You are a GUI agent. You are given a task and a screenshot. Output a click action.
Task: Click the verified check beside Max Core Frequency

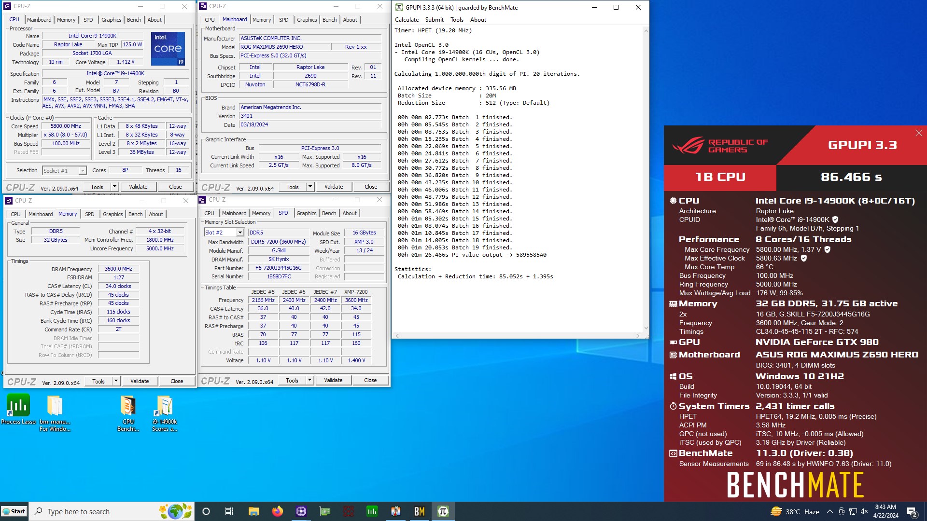point(827,249)
